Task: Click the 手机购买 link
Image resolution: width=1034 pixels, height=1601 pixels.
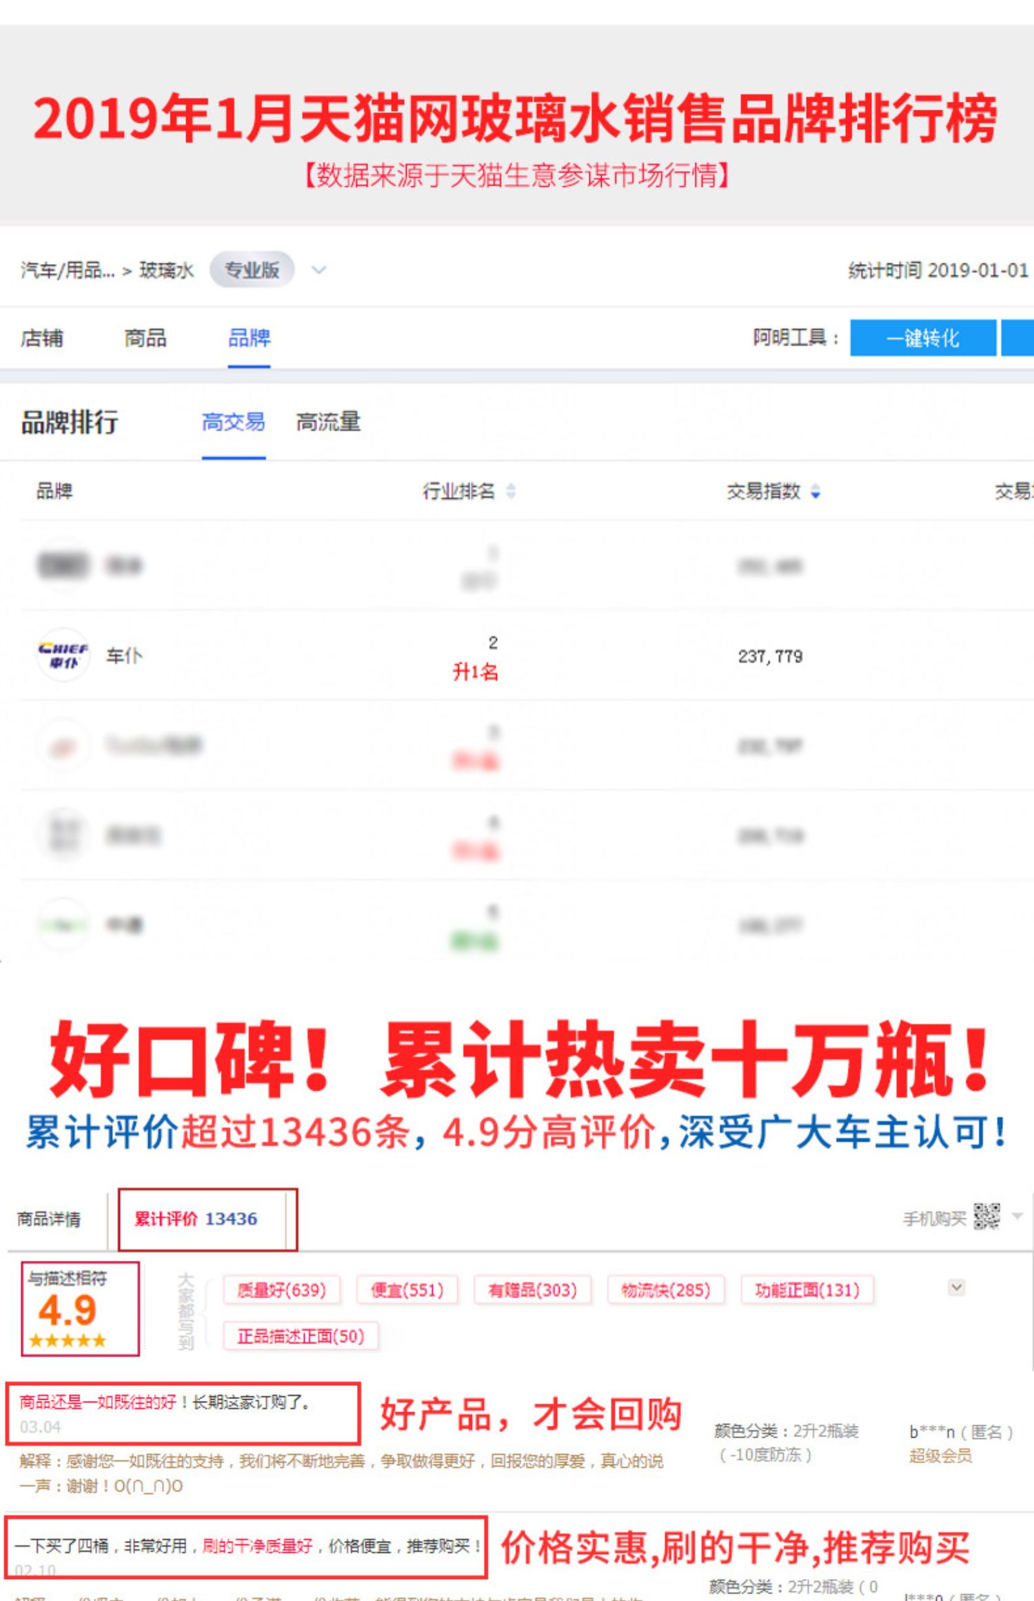Action: point(935,1219)
